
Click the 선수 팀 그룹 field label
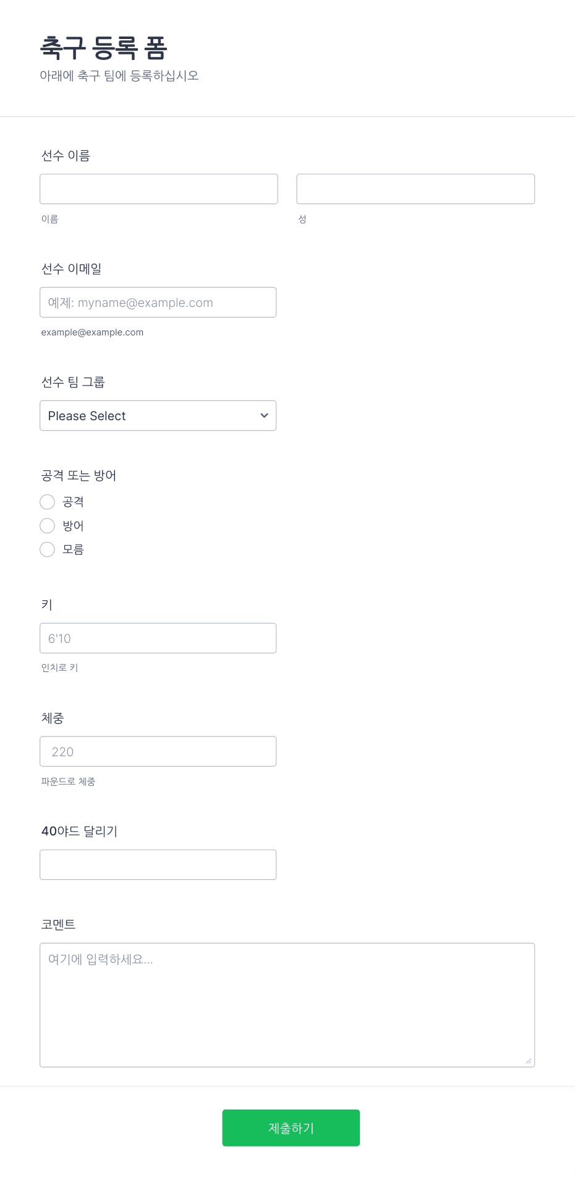[73, 382]
